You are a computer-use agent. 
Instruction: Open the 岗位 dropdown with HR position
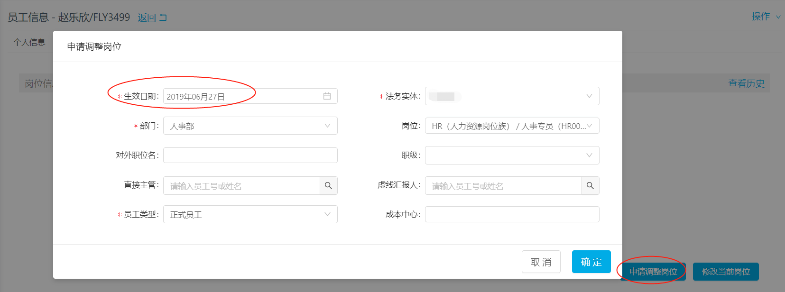[x=512, y=126]
